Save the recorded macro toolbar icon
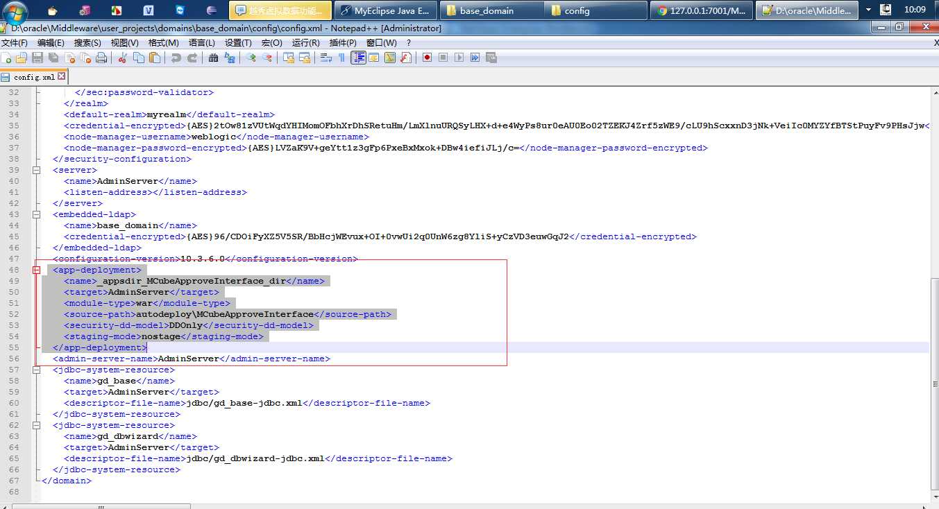 tap(491, 58)
